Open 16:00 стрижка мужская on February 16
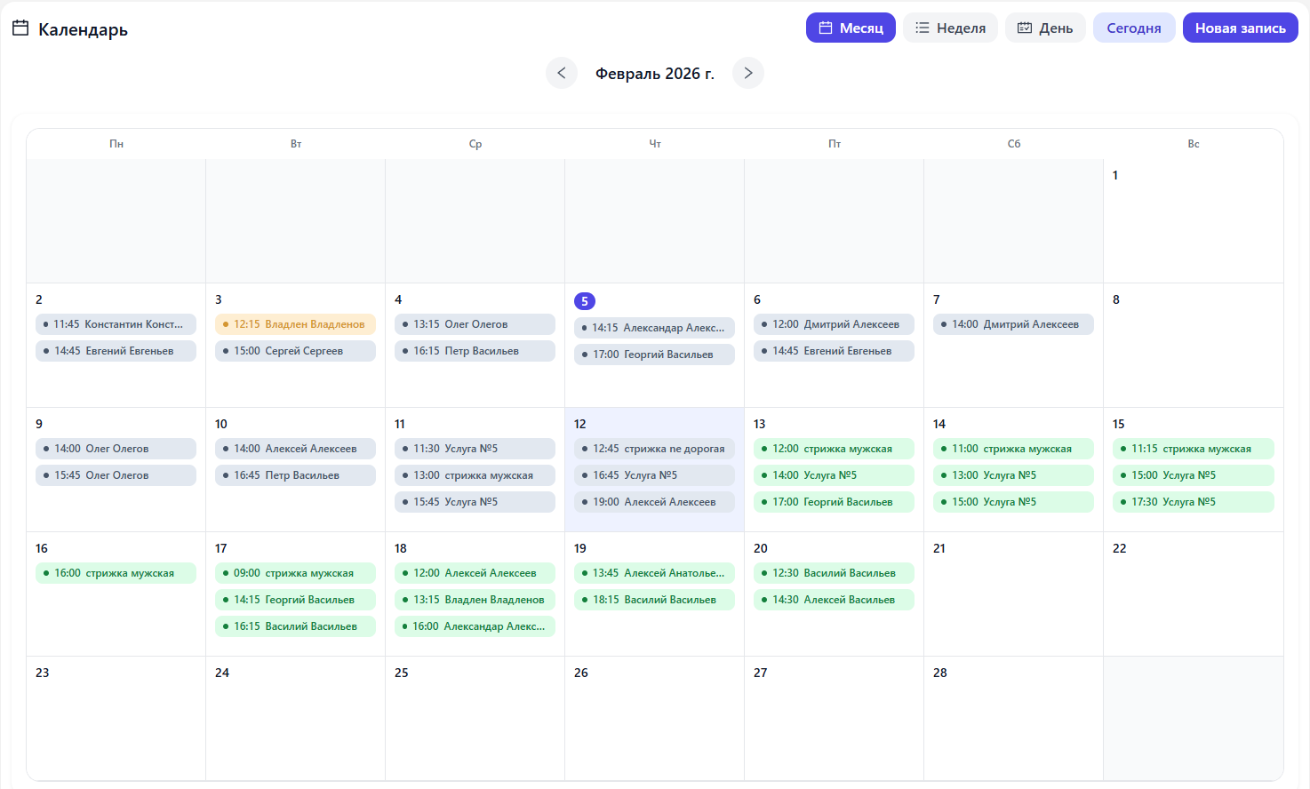 pyautogui.click(x=116, y=573)
